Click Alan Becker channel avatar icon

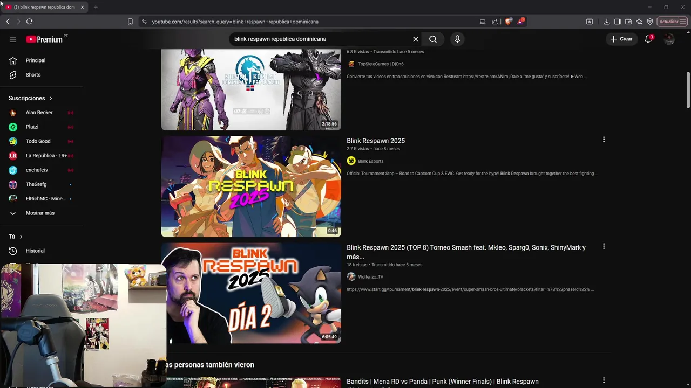pos(13,113)
